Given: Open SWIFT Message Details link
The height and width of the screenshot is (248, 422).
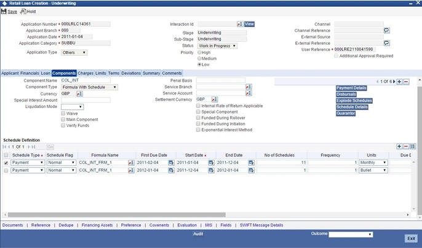Looking at the screenshot, I should coord(261,225).
